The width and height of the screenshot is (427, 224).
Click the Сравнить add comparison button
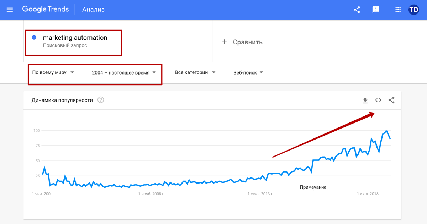(x=242, y=42)
